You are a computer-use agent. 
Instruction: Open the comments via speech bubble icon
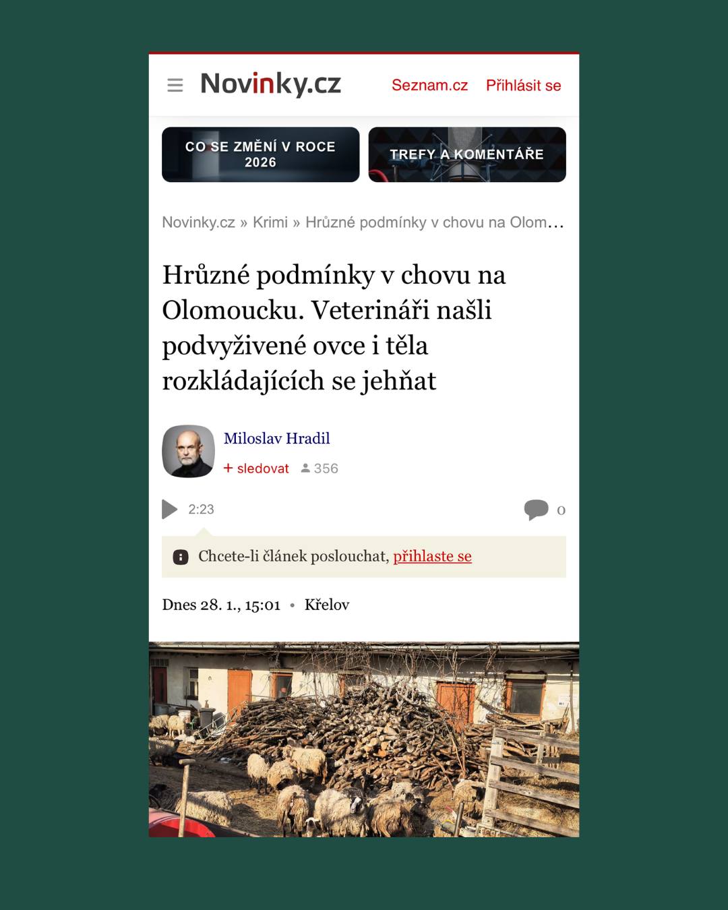tap(538, 510)
